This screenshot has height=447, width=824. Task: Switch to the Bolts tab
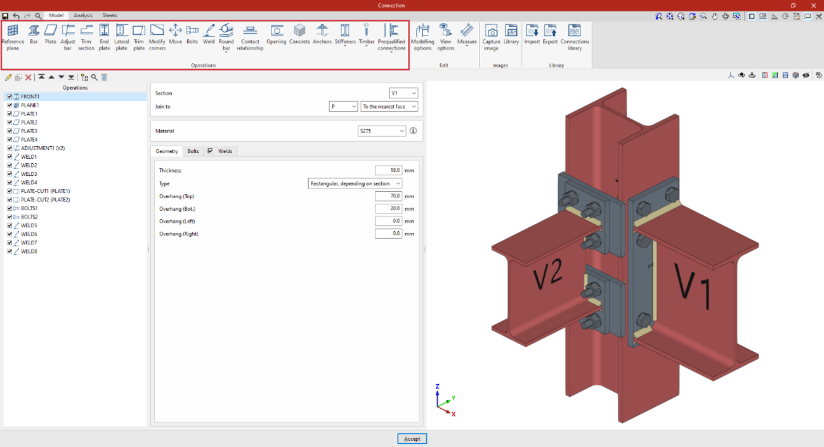click(193, 151)
